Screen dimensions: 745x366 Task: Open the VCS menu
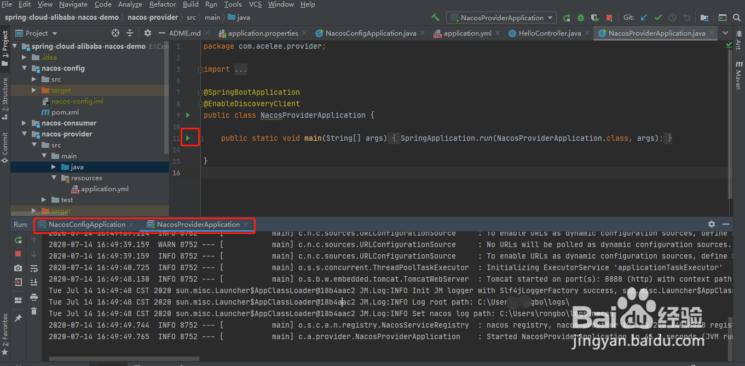pyautogui.click(x=255, y=4)
